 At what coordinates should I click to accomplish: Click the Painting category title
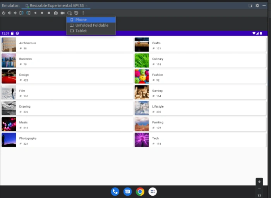[158, 122]
